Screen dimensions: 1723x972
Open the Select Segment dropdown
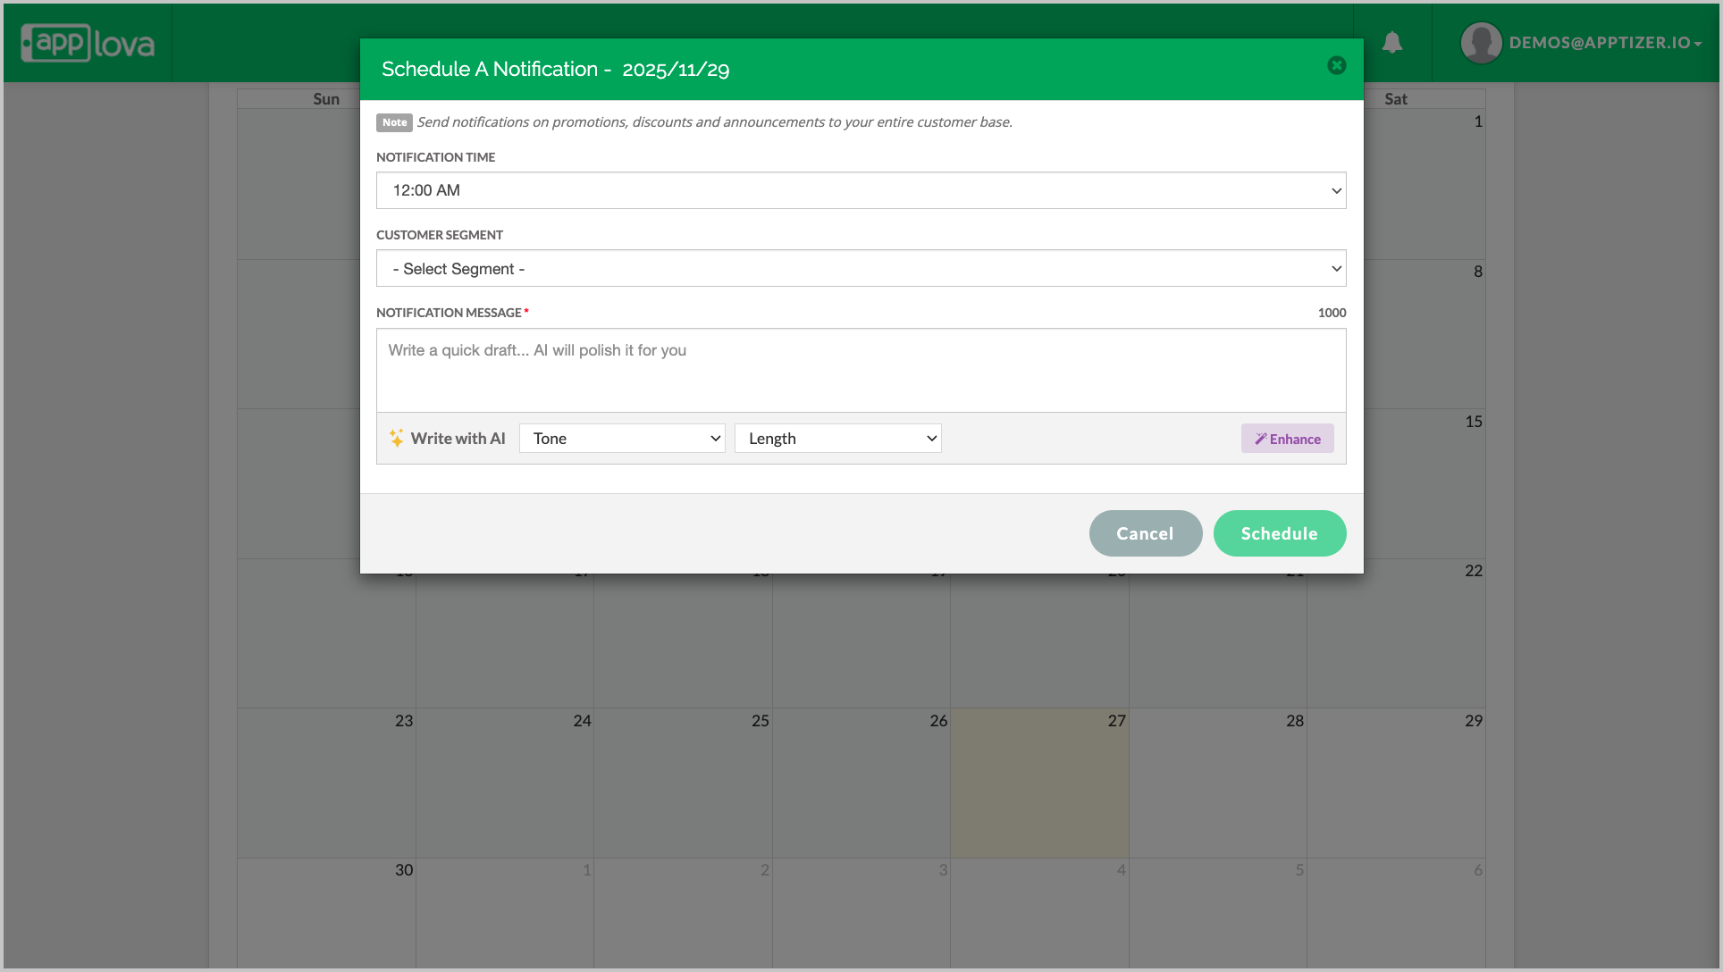860,268
